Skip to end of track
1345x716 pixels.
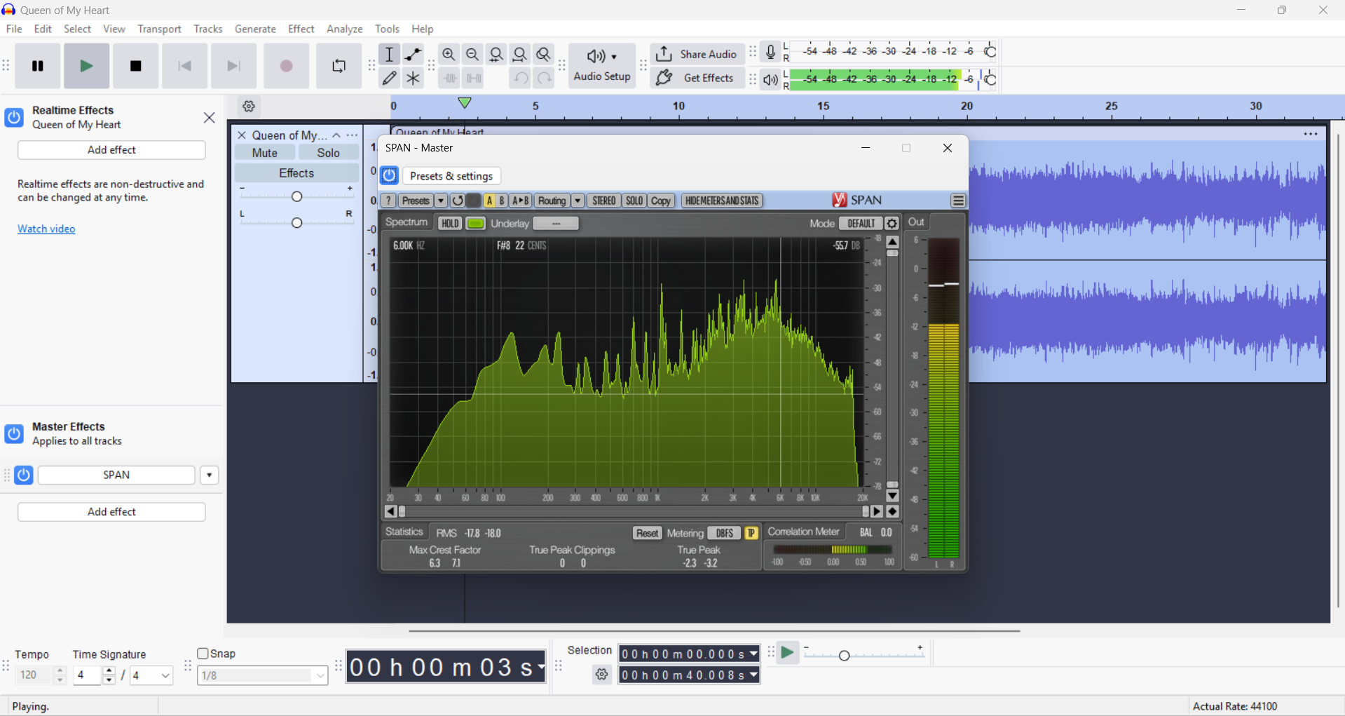tap(234, 66)
